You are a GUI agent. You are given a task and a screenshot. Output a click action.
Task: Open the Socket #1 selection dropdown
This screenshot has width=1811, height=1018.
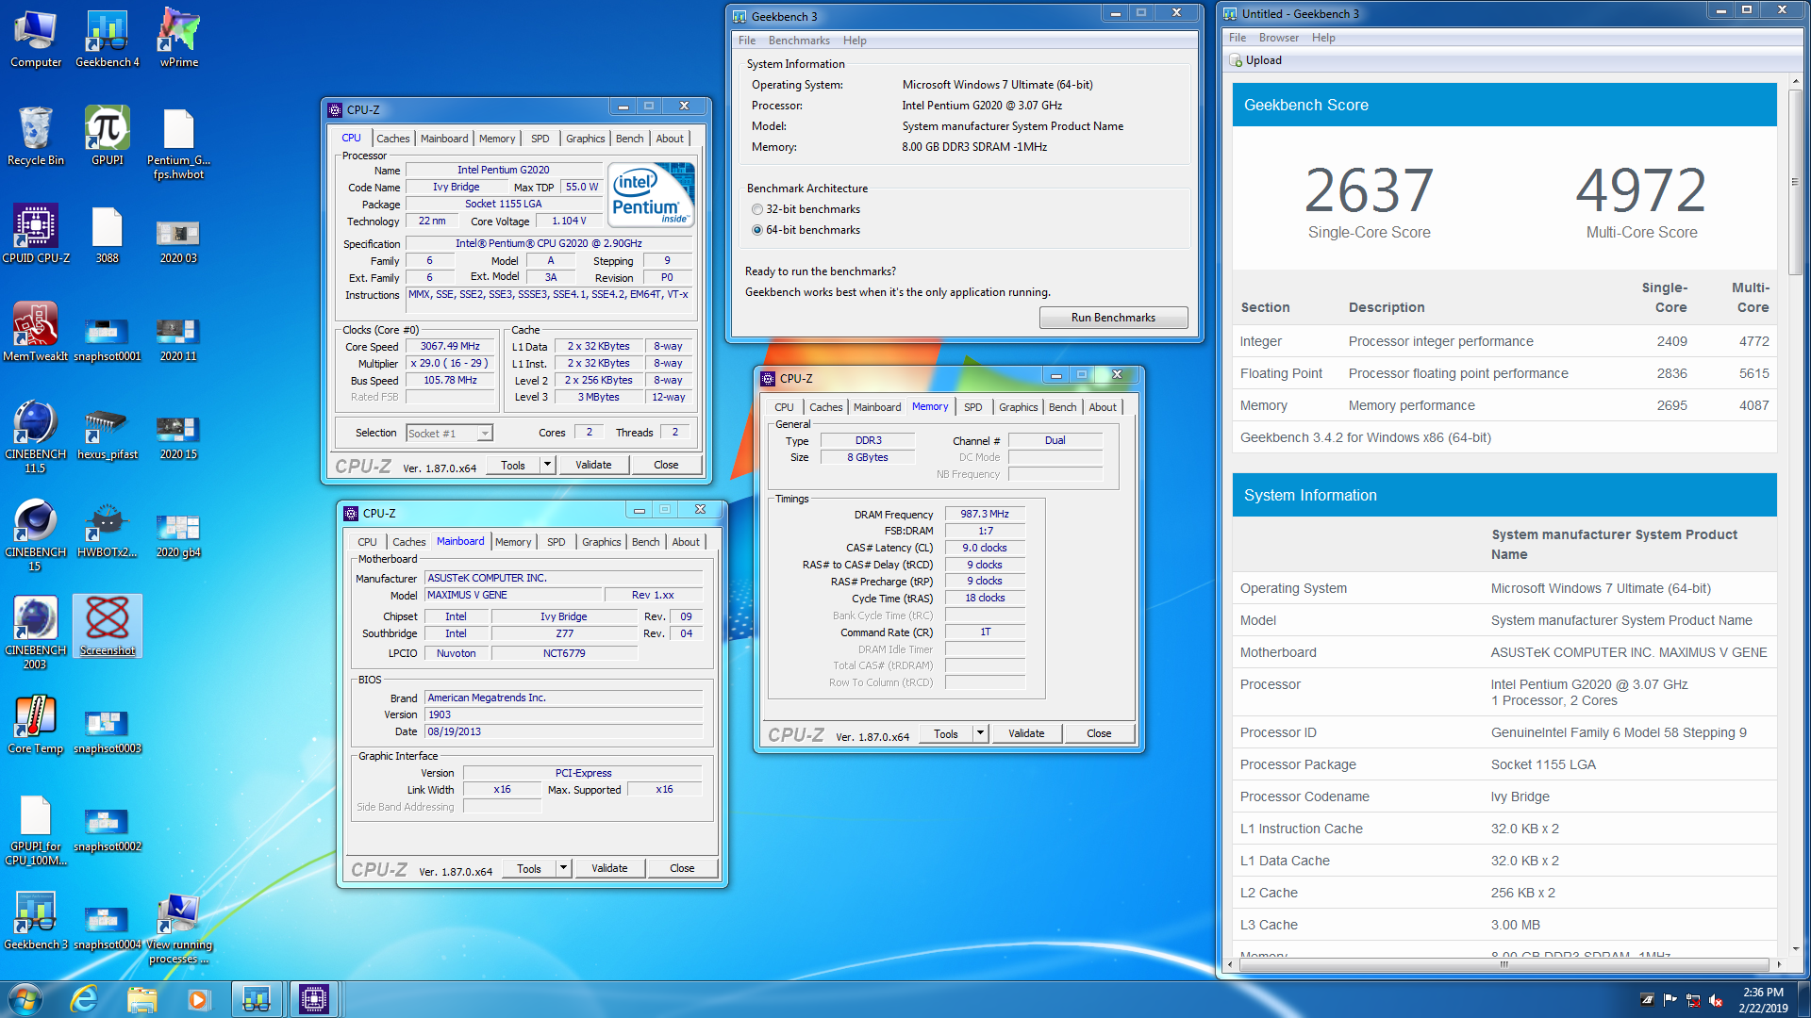click(449, 434)
